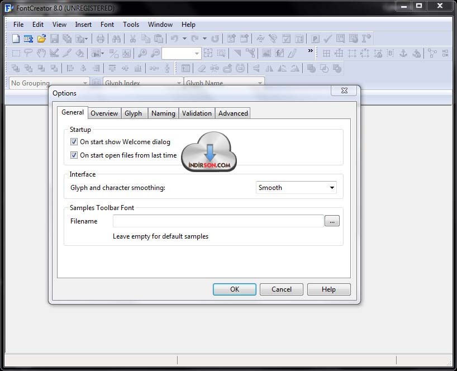
Task: Create a new font with the blank page icon
Action: tap(16, 38)
